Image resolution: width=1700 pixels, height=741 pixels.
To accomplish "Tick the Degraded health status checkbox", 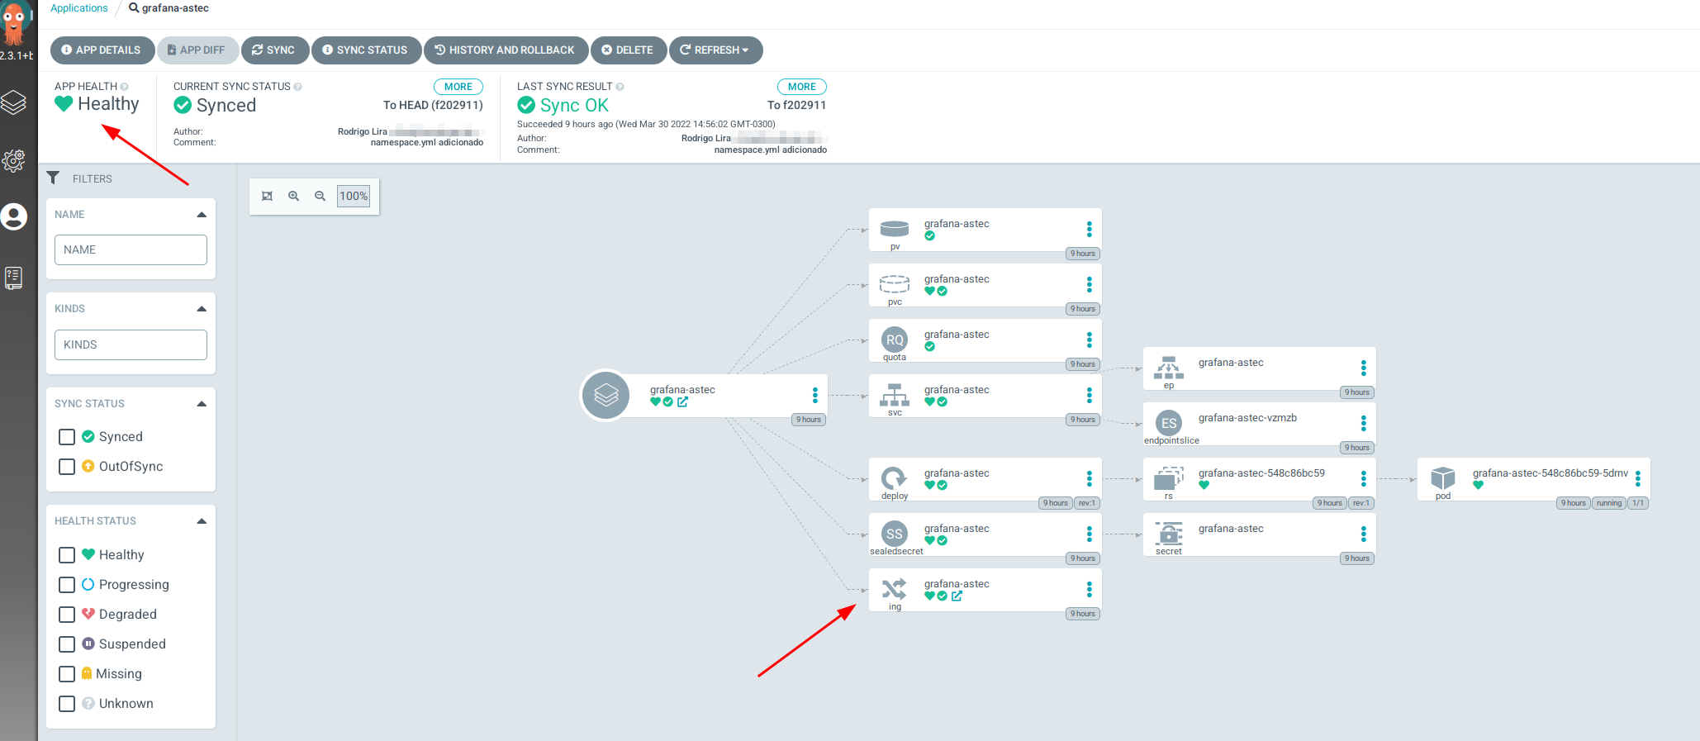I will point(68,615).
